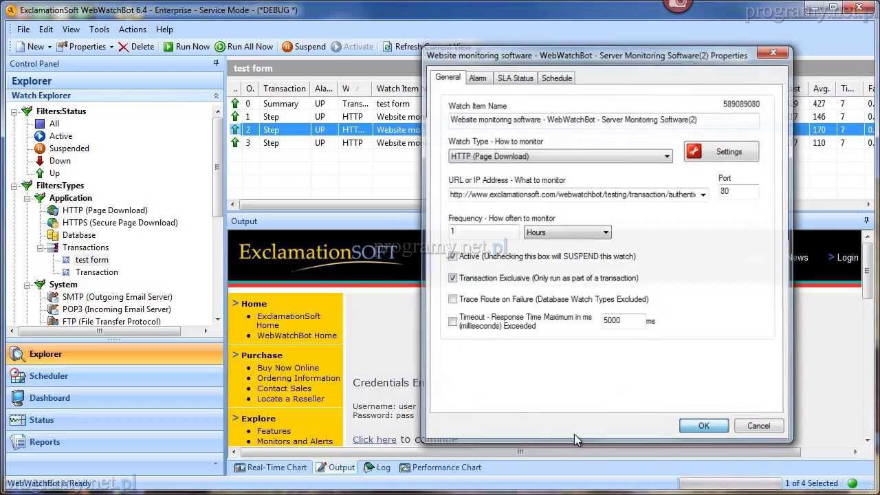Switch to Performance Chart view
The image size is (880, 495).
point(406,467)
